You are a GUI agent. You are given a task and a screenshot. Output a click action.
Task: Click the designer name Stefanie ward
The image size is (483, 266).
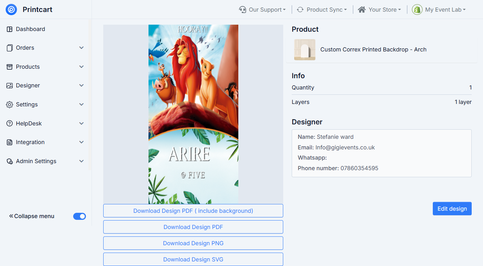(335, 137)
